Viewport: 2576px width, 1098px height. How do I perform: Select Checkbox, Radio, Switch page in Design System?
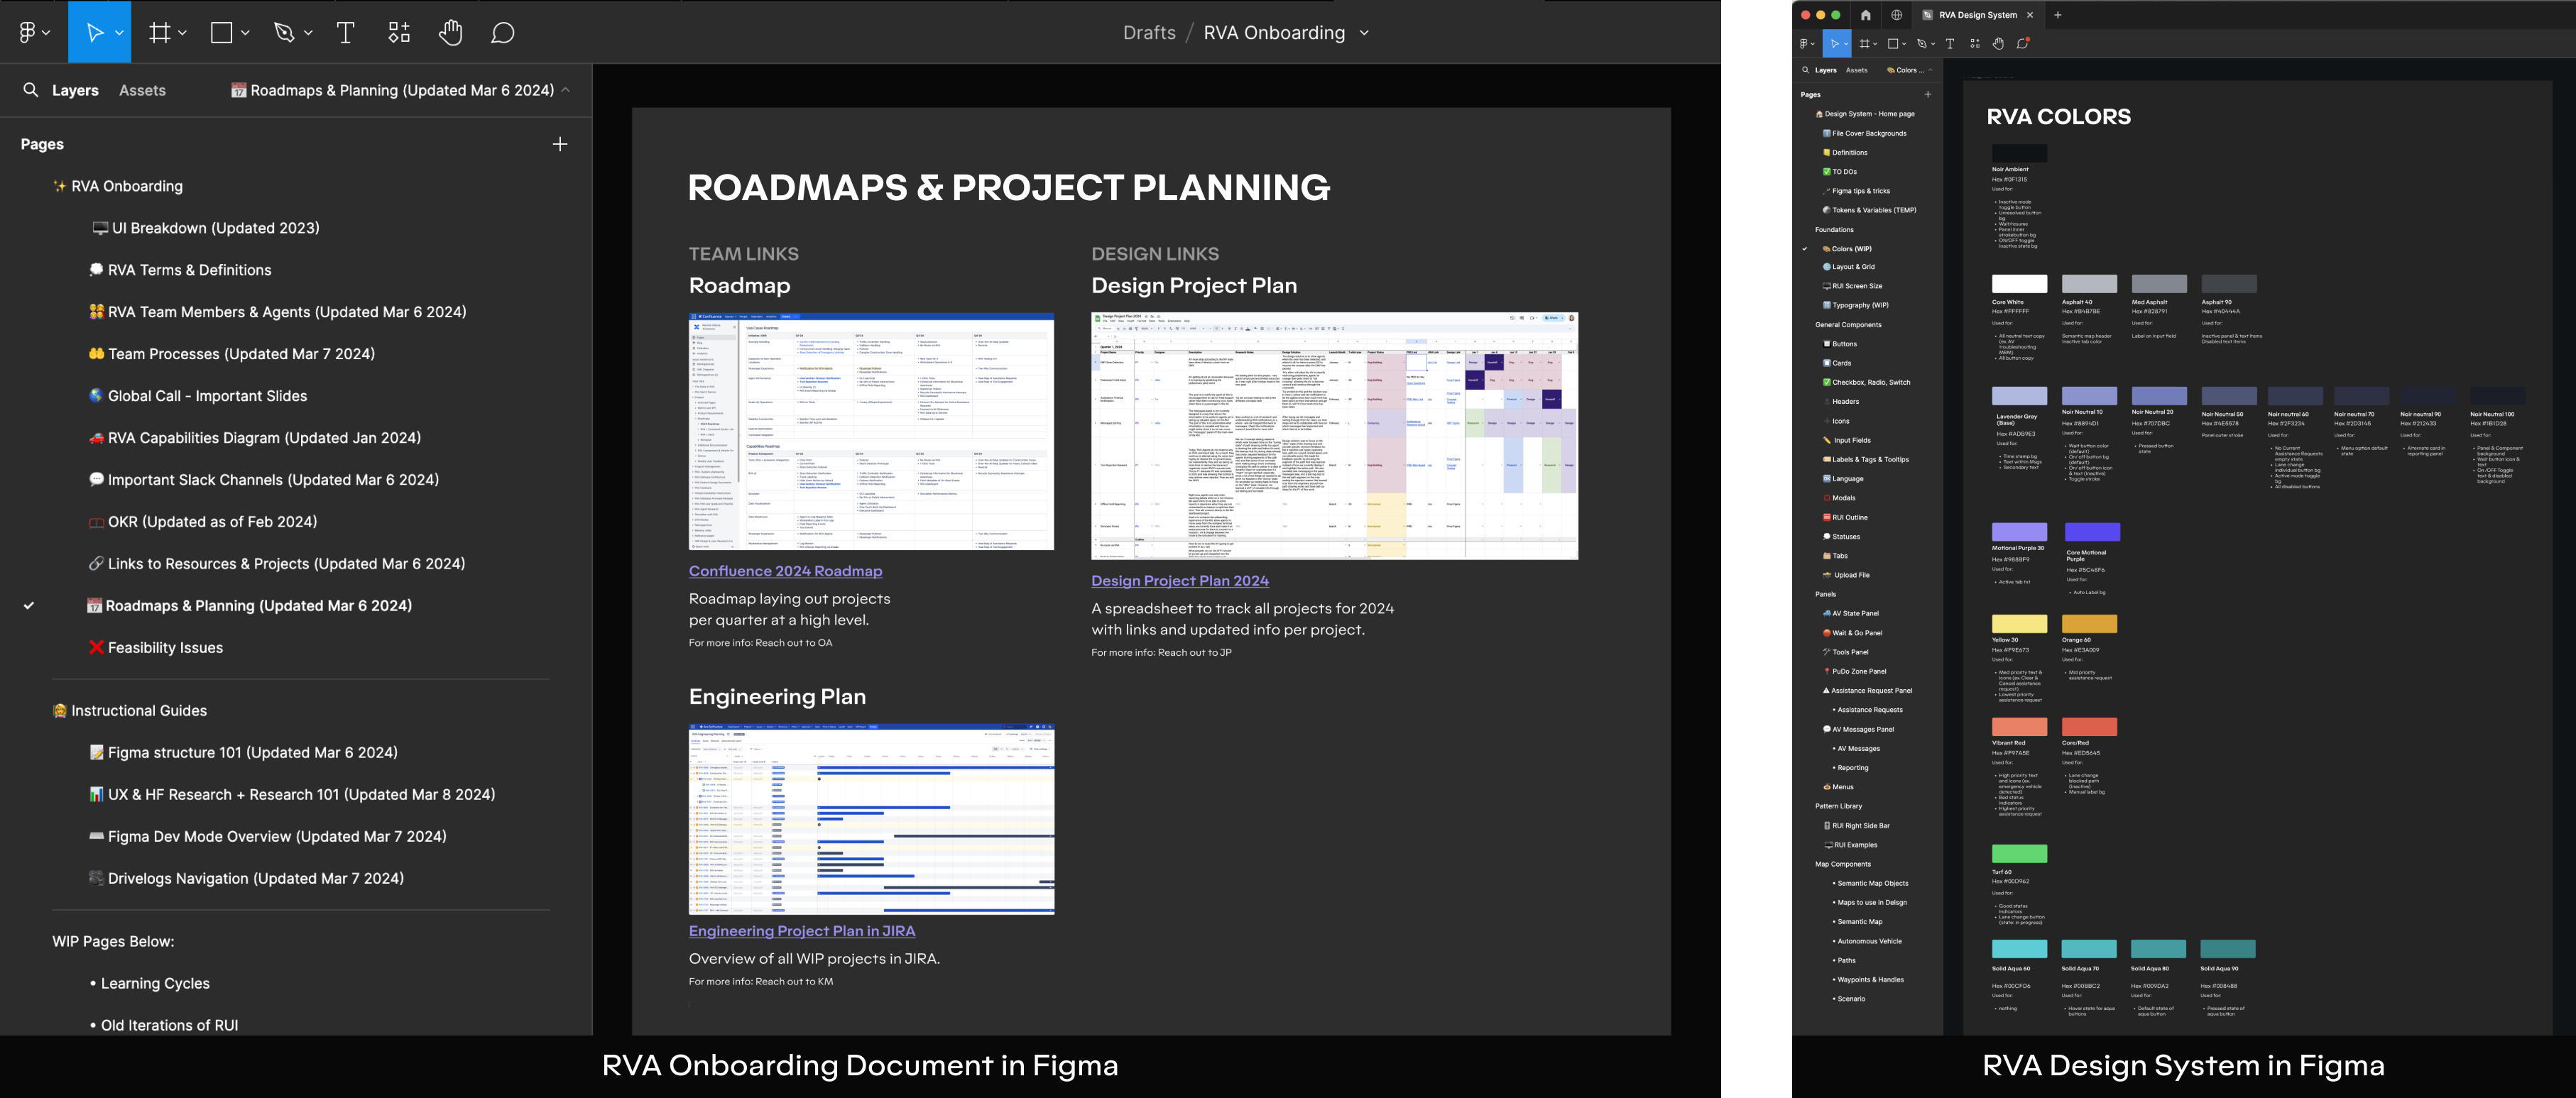[1866, 383]
